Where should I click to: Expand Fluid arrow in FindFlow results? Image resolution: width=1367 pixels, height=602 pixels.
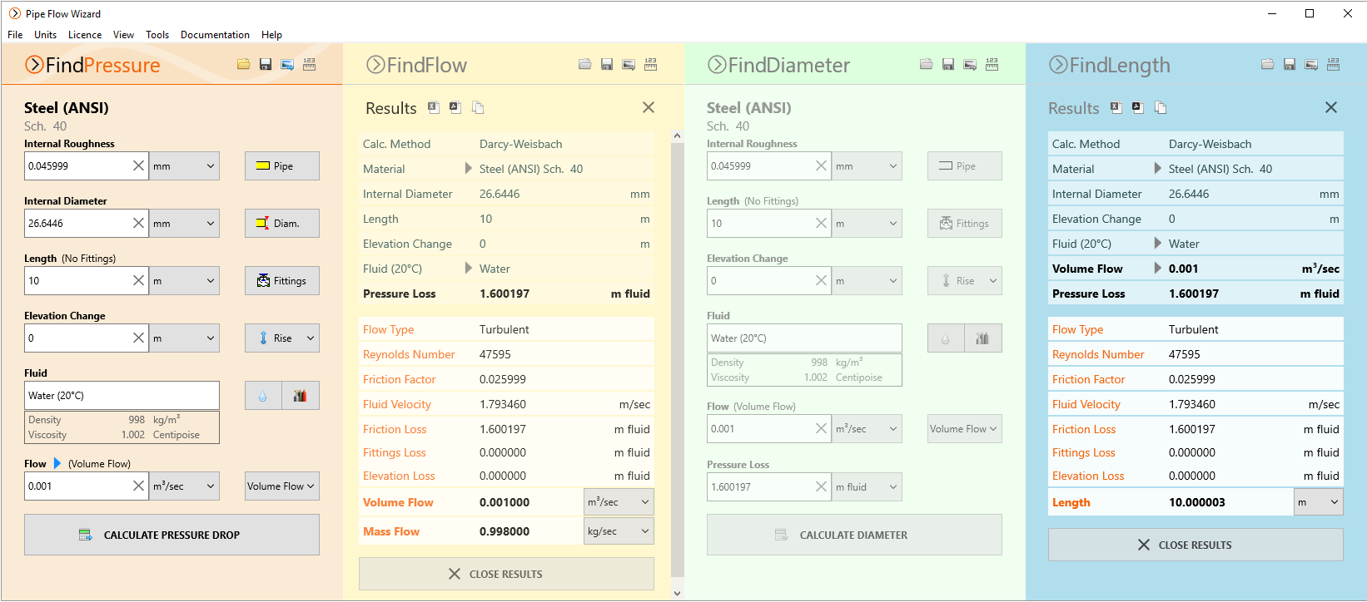point(468,268)
